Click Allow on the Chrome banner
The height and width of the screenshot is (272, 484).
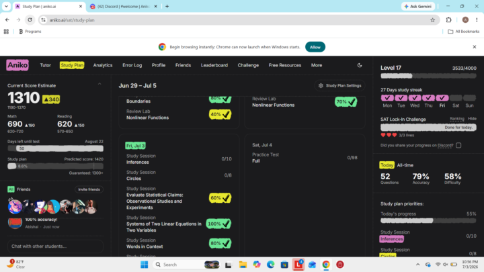(315, 47)
